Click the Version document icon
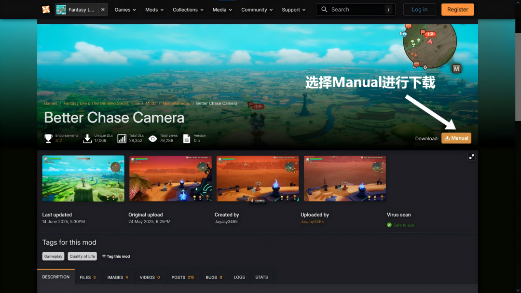 pyautogui.click(x=187, y=138)
